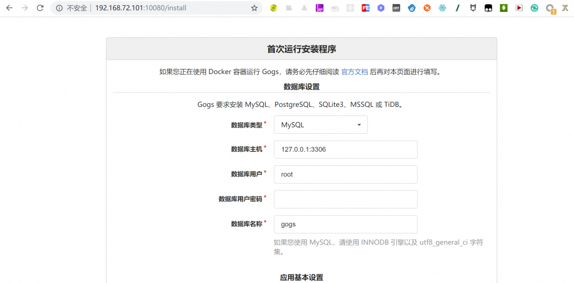The height and width of the screenshot is (283, 574).
Task: Open the teal spider-web extension icon
Action: click(442, 8)
